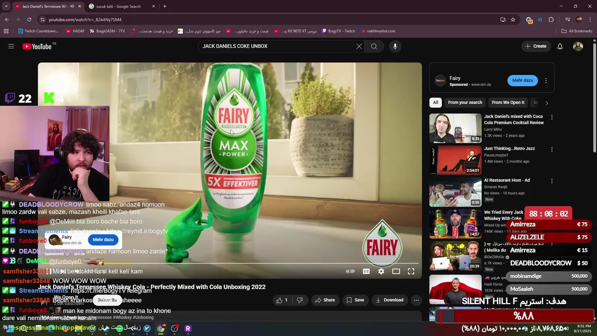Open a new browser tab

click(x=165, y=7)
